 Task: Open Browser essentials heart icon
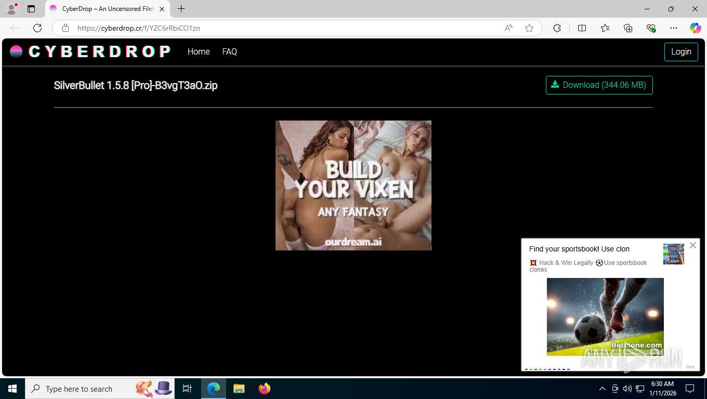[x=651, y=28]
